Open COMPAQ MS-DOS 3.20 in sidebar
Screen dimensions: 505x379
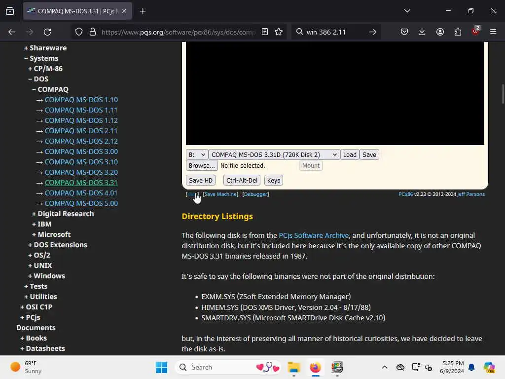tap(81, 172)
